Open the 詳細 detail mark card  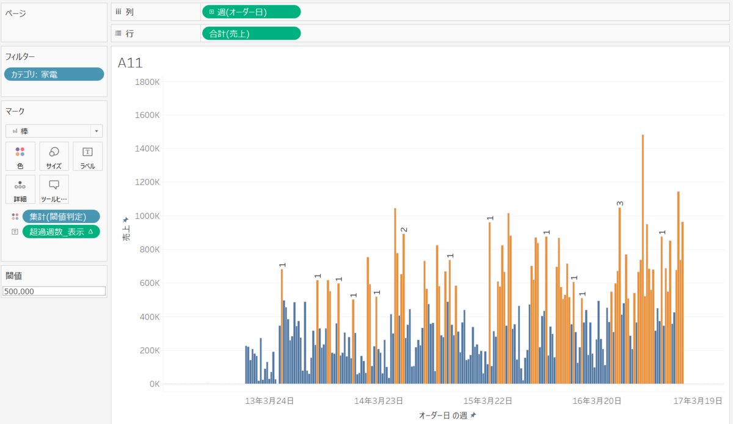[x=21, y=189]
